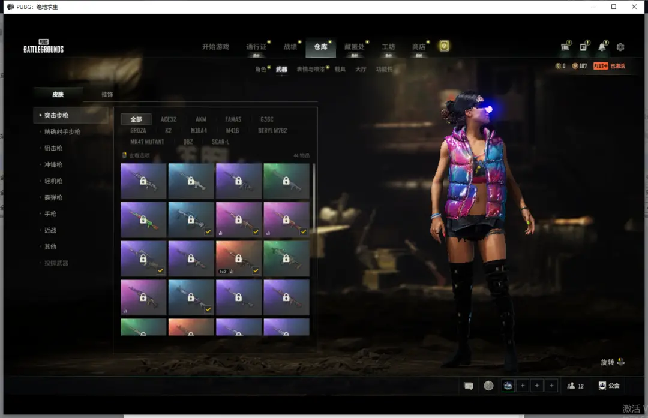Image resolution: width=648 pixels, height=418 pixels.
Task: Open the 工坊 tab
Action: 388,47
